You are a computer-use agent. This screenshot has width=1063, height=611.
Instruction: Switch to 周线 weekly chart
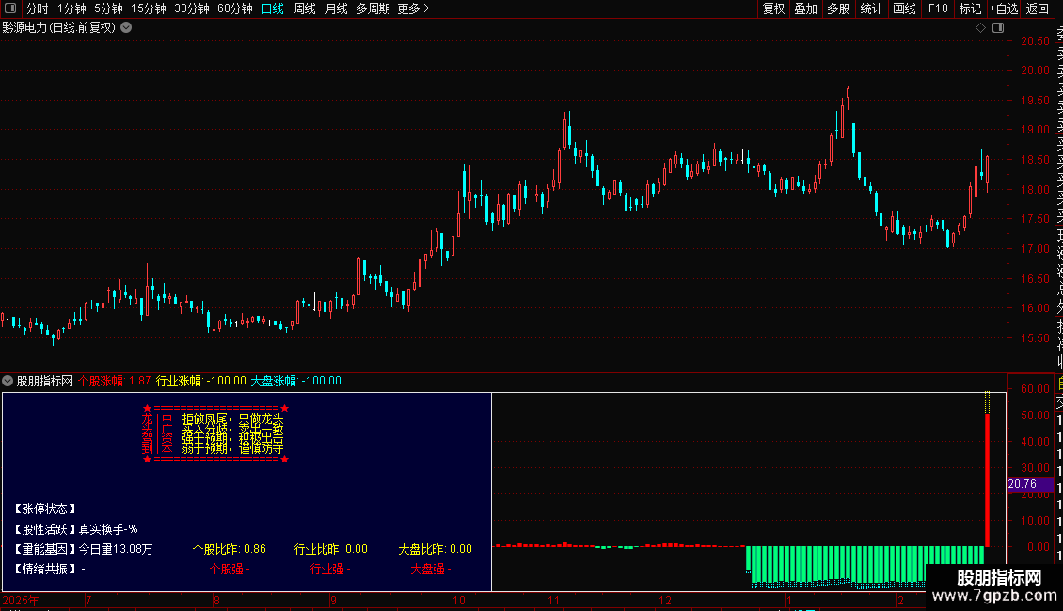(305, 8)
